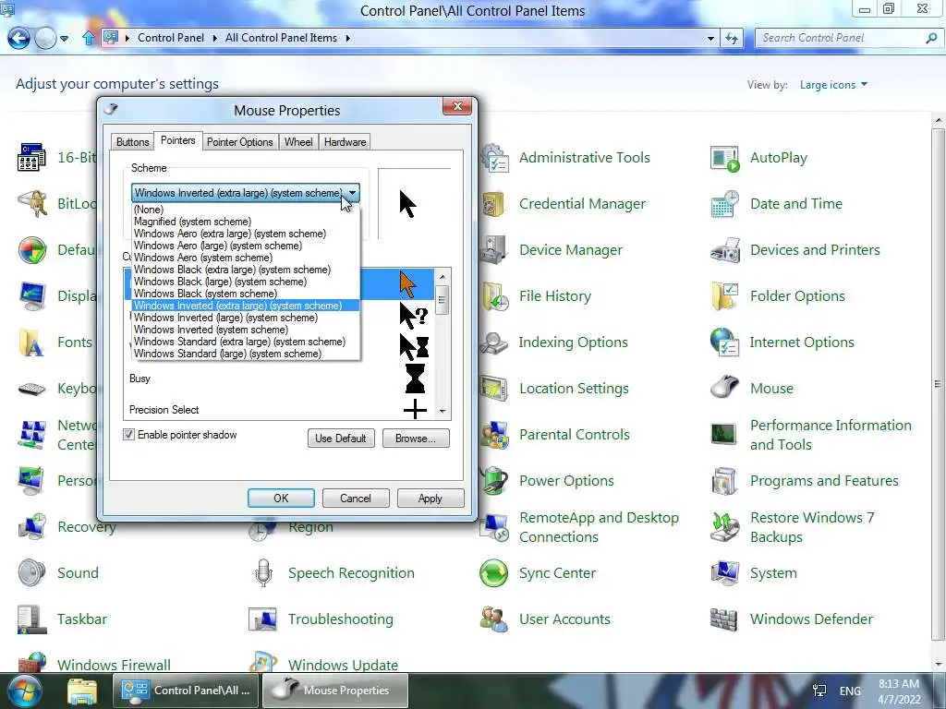The image size is (946, 709).
Task: Open Restore Windows 7 Backups icon
Action: (724, 527)
